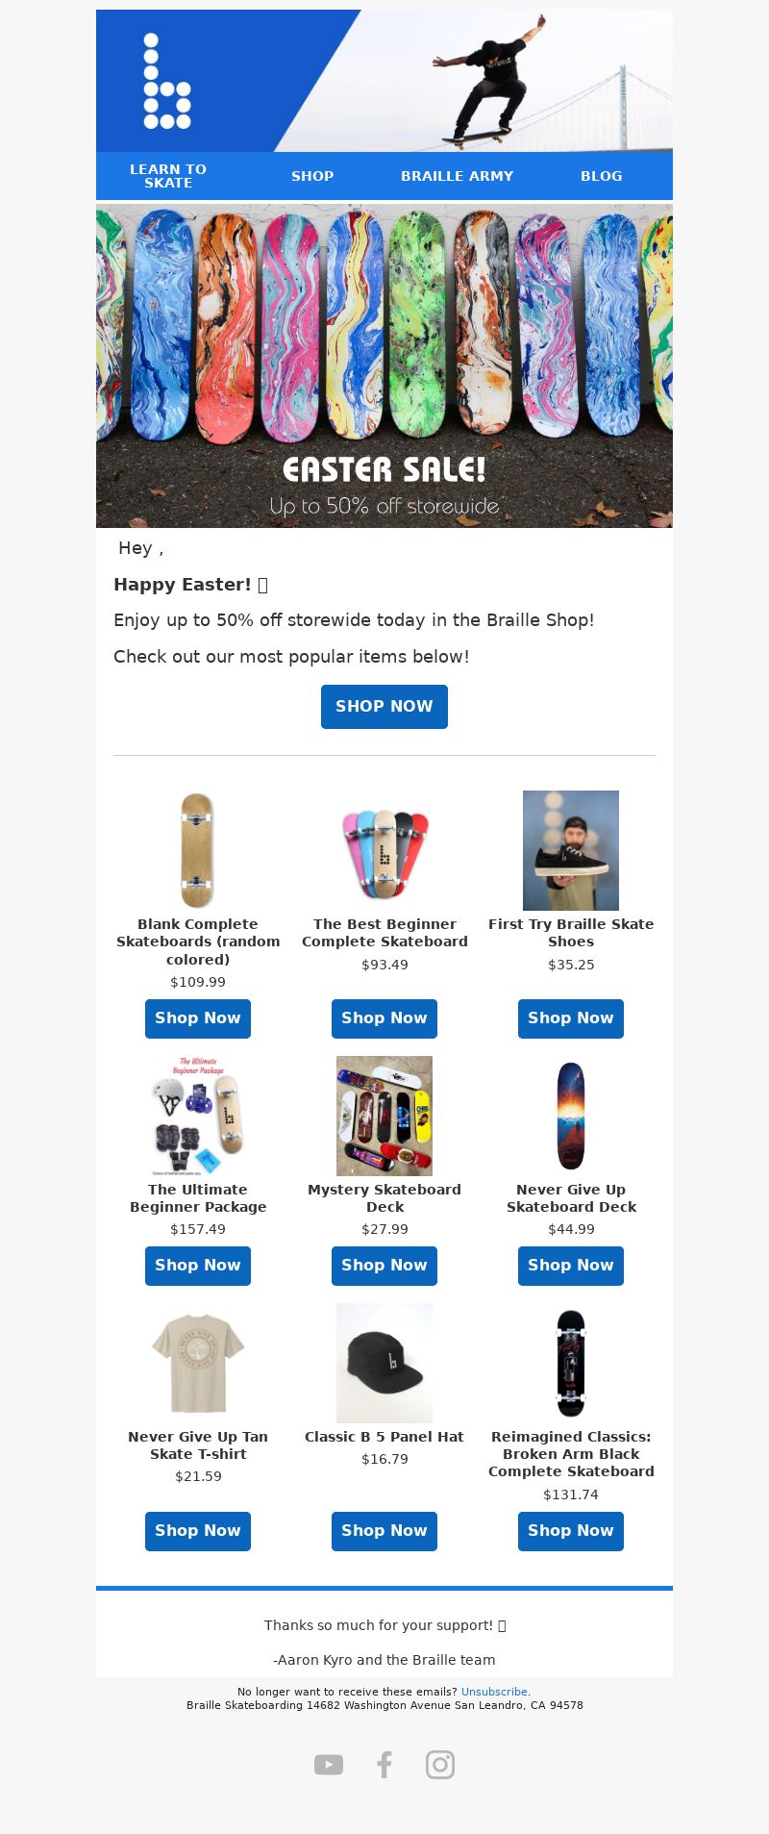Click the Easter Sale banner image
This screenshot has height=1834, width=769.
384,365
